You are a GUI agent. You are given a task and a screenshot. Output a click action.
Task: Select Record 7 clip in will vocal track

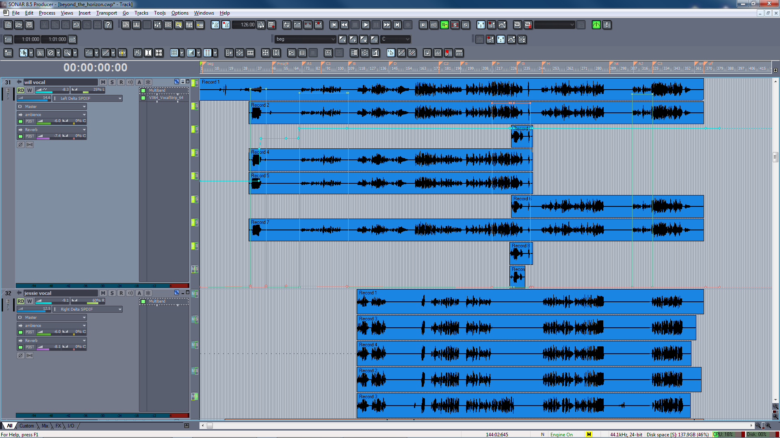[x=476, y=230]
